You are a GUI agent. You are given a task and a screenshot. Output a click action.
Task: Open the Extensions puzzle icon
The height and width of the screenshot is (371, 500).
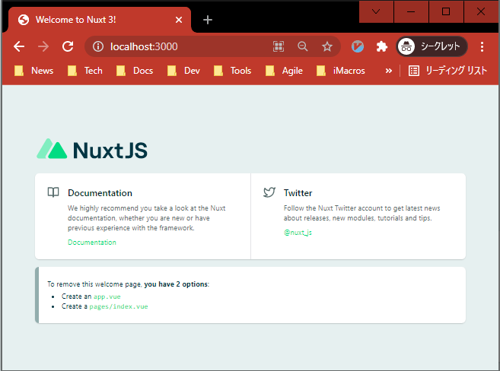coord(382,46)
